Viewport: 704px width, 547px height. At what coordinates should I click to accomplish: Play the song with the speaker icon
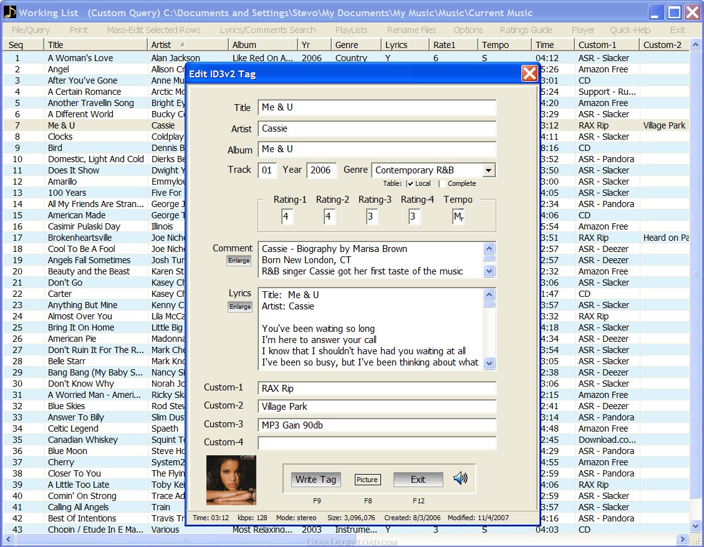pyautogui.click(x=460, y=478)
